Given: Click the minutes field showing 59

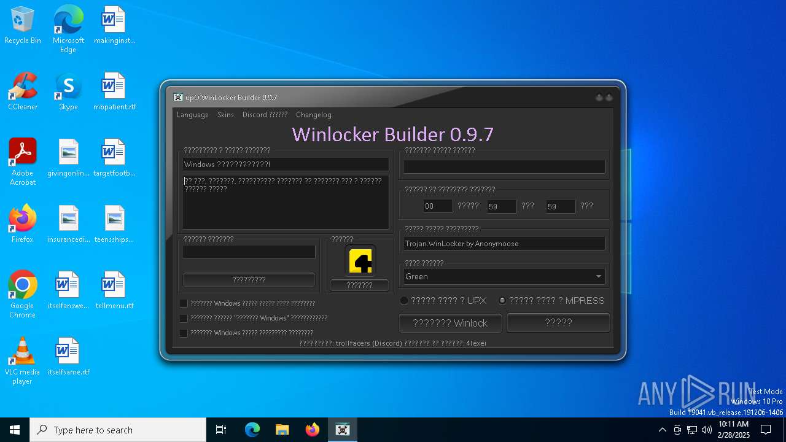Looking at the screenshot, I should tap(502, 206).
